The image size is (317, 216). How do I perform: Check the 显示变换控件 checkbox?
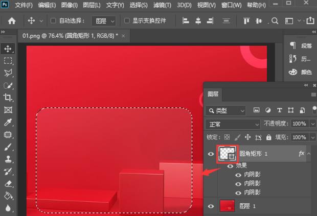(127, 21)
